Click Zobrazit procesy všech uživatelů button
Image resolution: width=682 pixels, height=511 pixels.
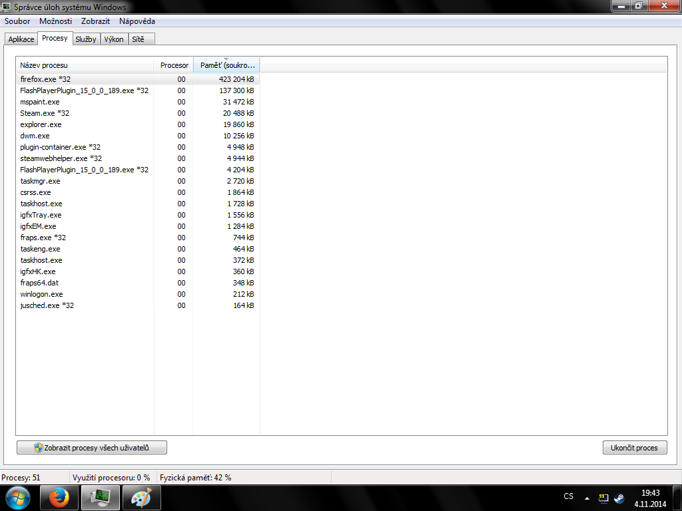coord(92,448)
